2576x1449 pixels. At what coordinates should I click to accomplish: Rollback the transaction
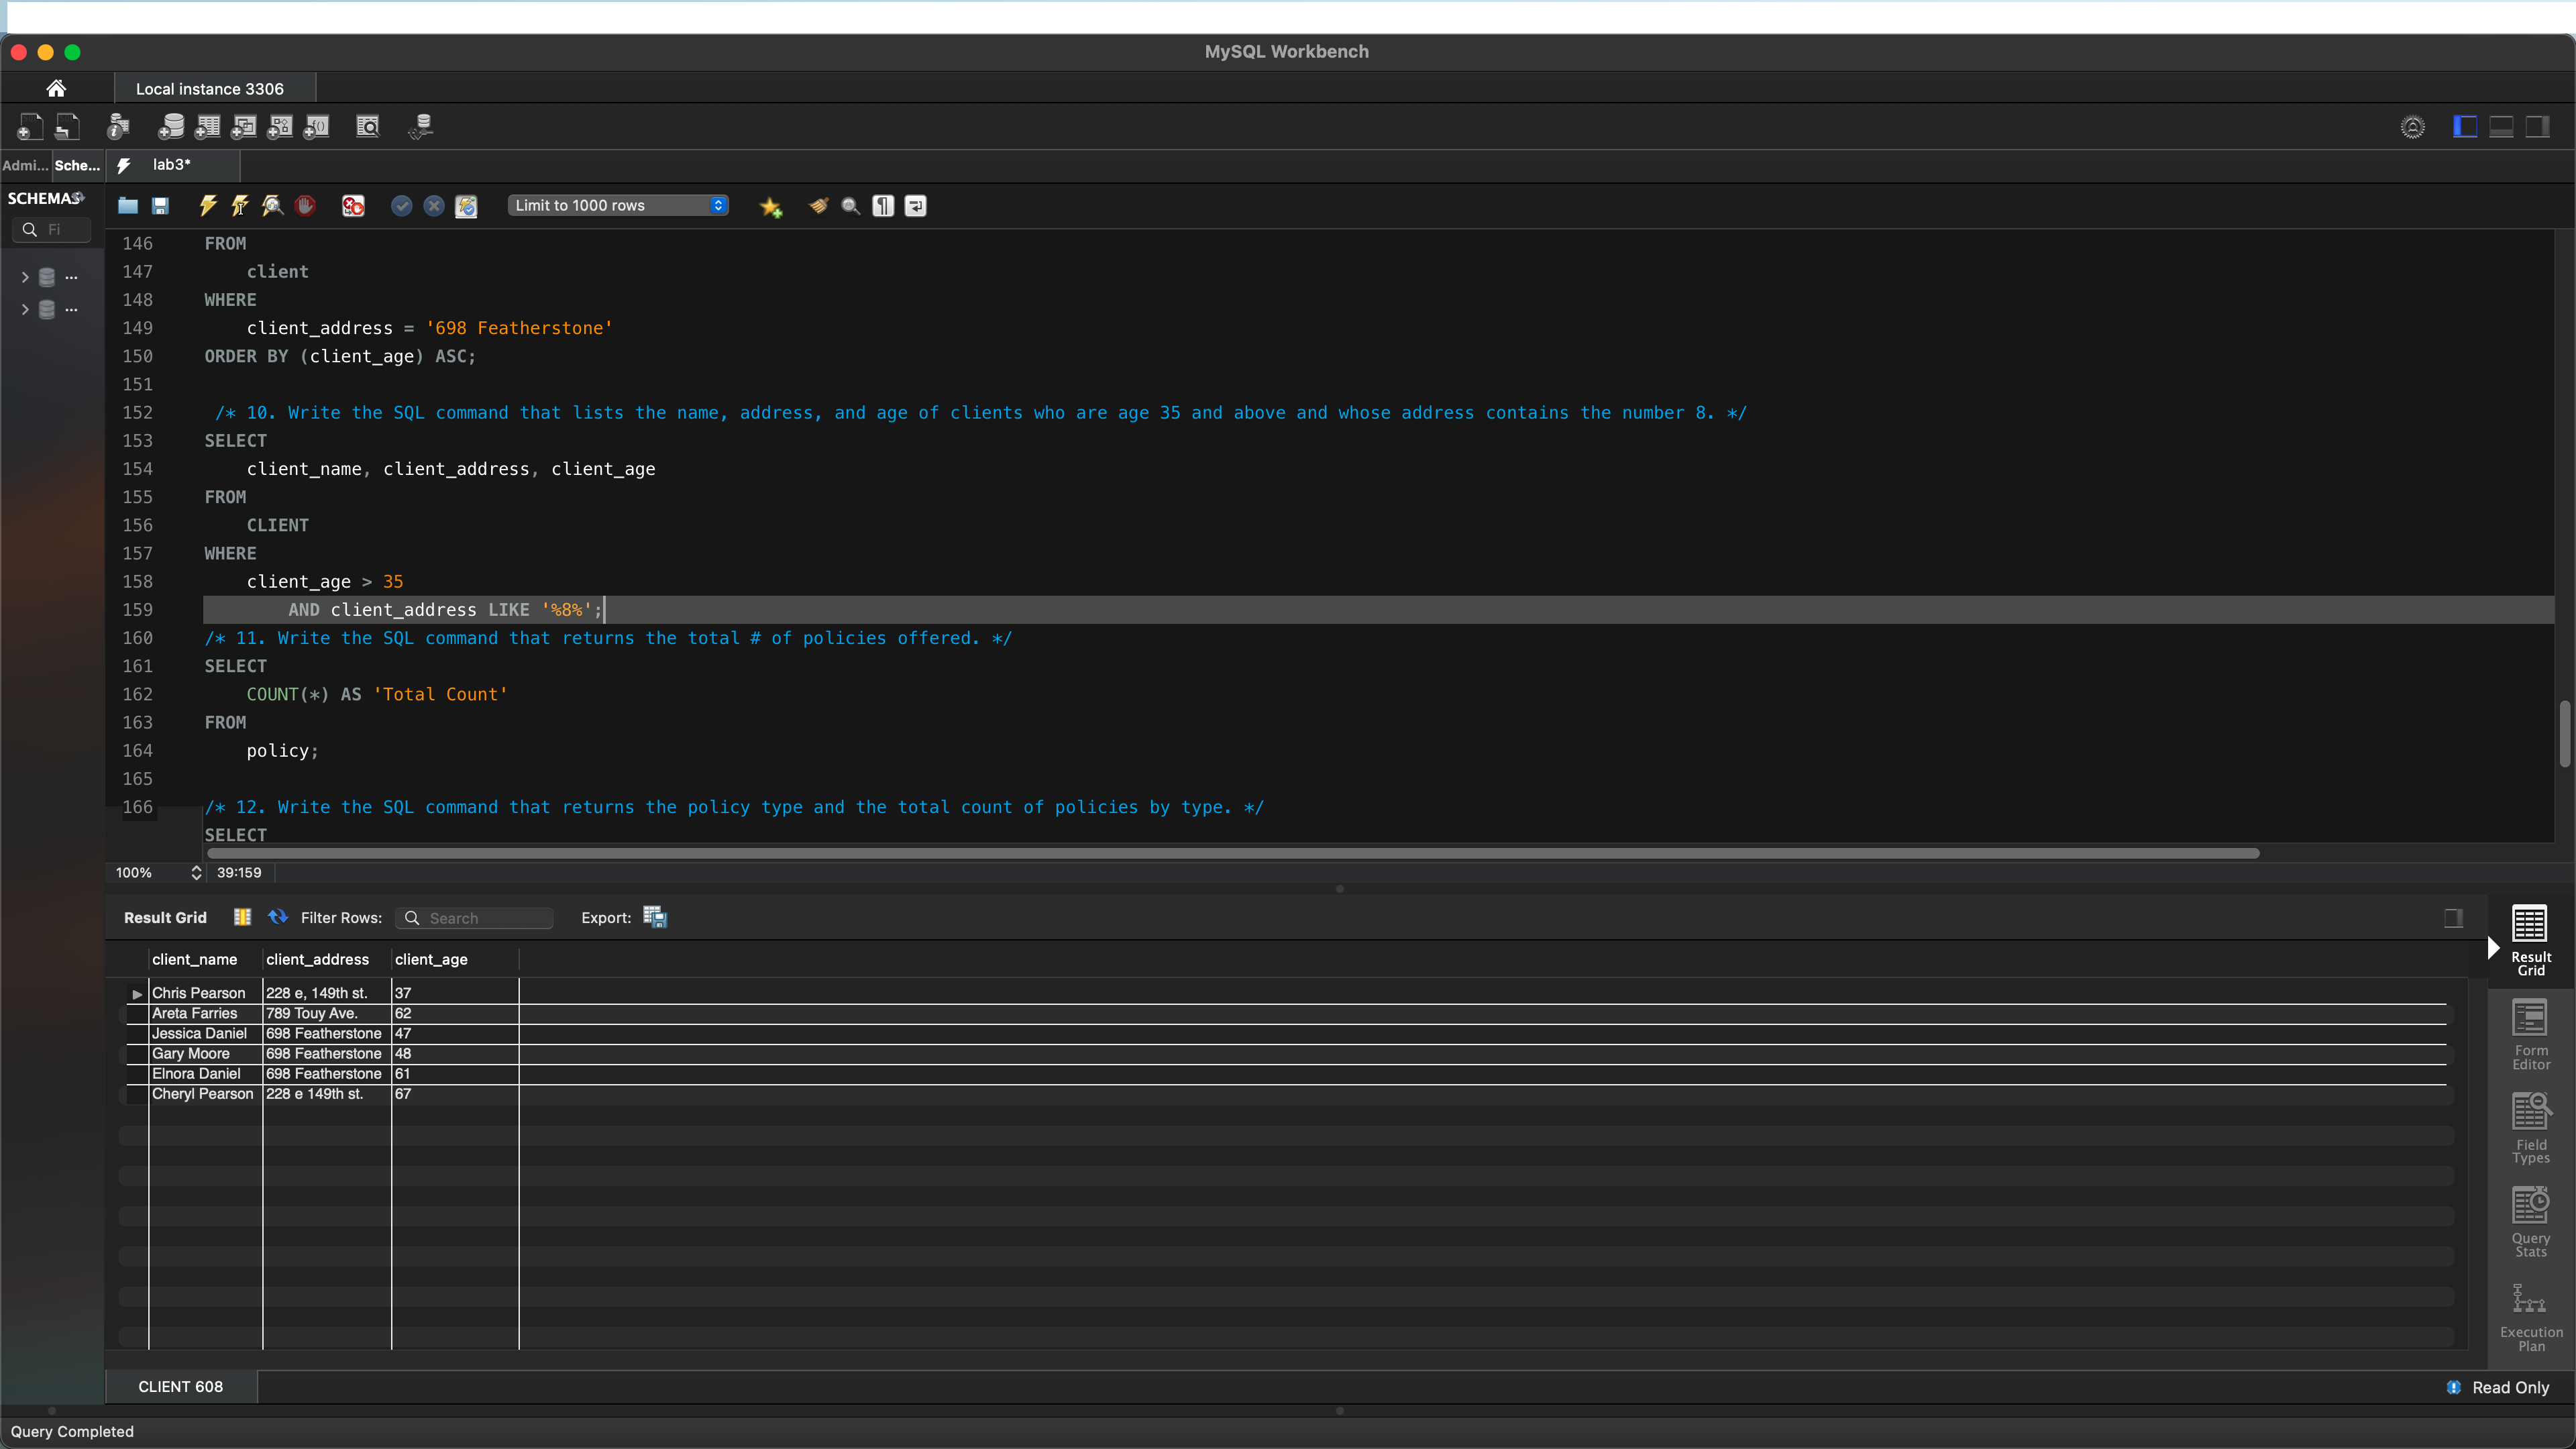click(x=433, y=206)
